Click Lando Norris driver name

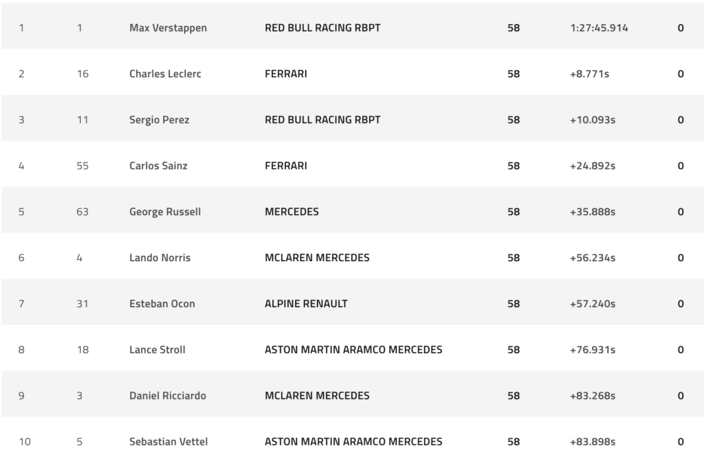pos(159,258)
